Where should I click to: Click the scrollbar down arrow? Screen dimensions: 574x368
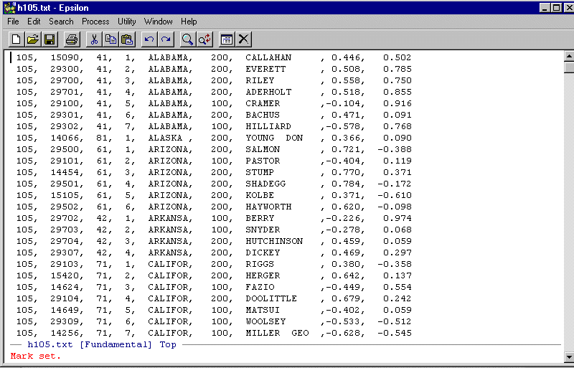click(569, 357)
